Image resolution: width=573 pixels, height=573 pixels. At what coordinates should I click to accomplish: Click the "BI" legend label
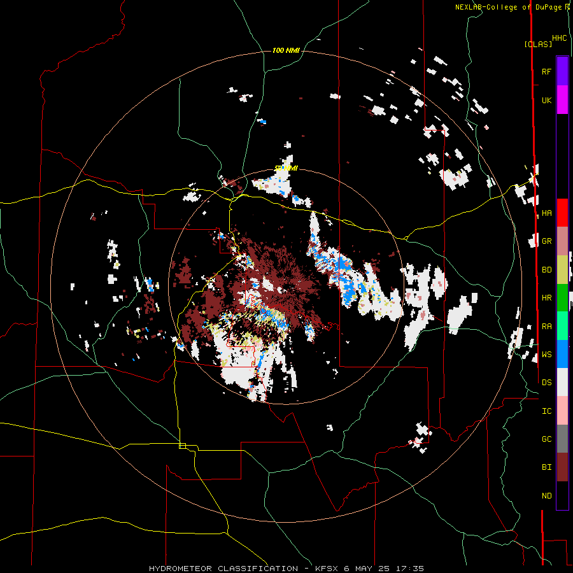[x=546, y=467]
